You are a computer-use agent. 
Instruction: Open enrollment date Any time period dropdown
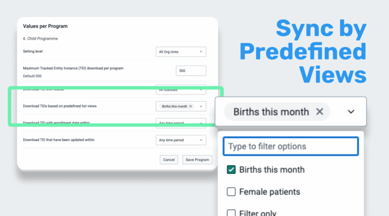pos(180,123)
